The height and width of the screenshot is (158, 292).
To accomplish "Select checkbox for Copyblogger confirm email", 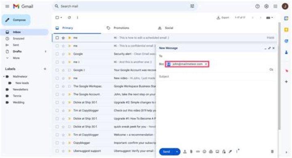I will [x=57, y=143].
